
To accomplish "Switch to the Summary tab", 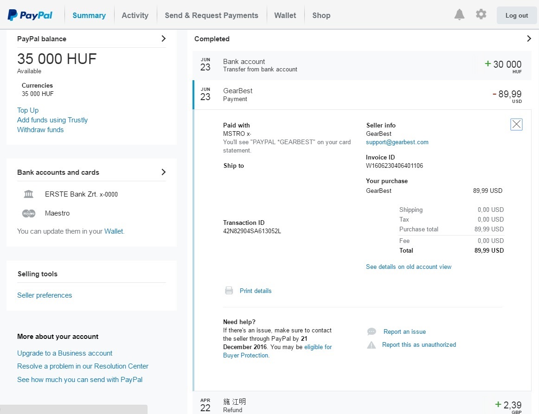I will [x=89, y=15].
